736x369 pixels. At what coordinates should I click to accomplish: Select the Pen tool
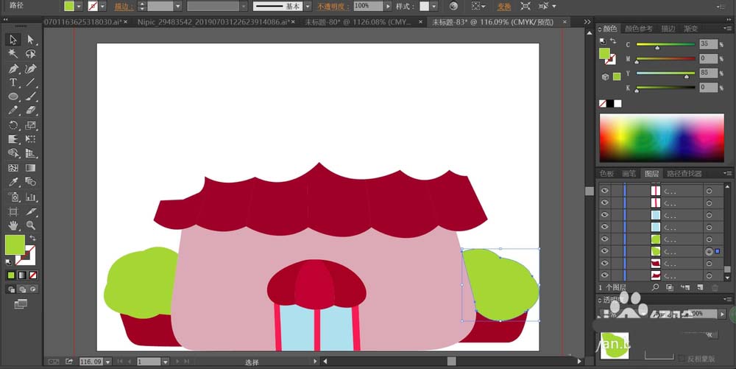pos(13,68)
